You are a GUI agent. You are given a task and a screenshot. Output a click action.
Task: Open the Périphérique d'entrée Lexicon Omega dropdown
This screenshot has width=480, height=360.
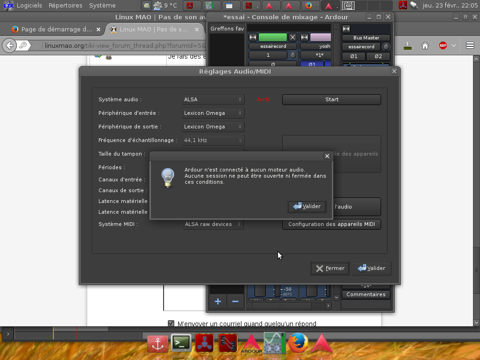213,113
